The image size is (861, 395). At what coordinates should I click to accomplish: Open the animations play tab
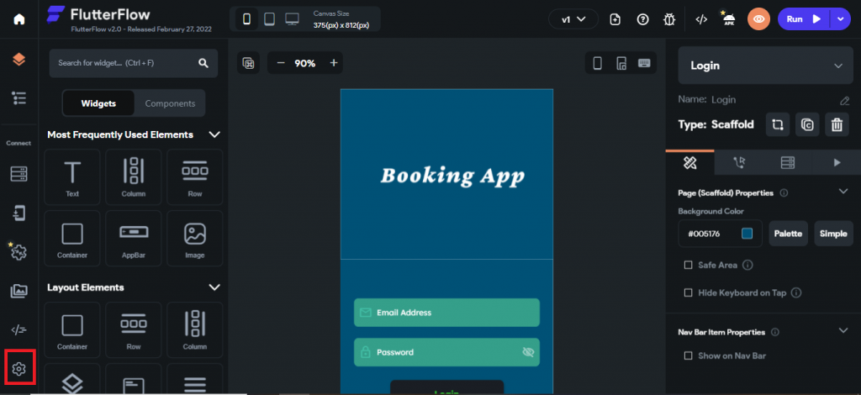pos(837,162)
